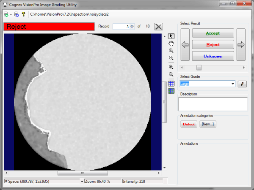Click the second database icon in the toolbar
This screenshot has height=190, width=254.
coord(16,14)
